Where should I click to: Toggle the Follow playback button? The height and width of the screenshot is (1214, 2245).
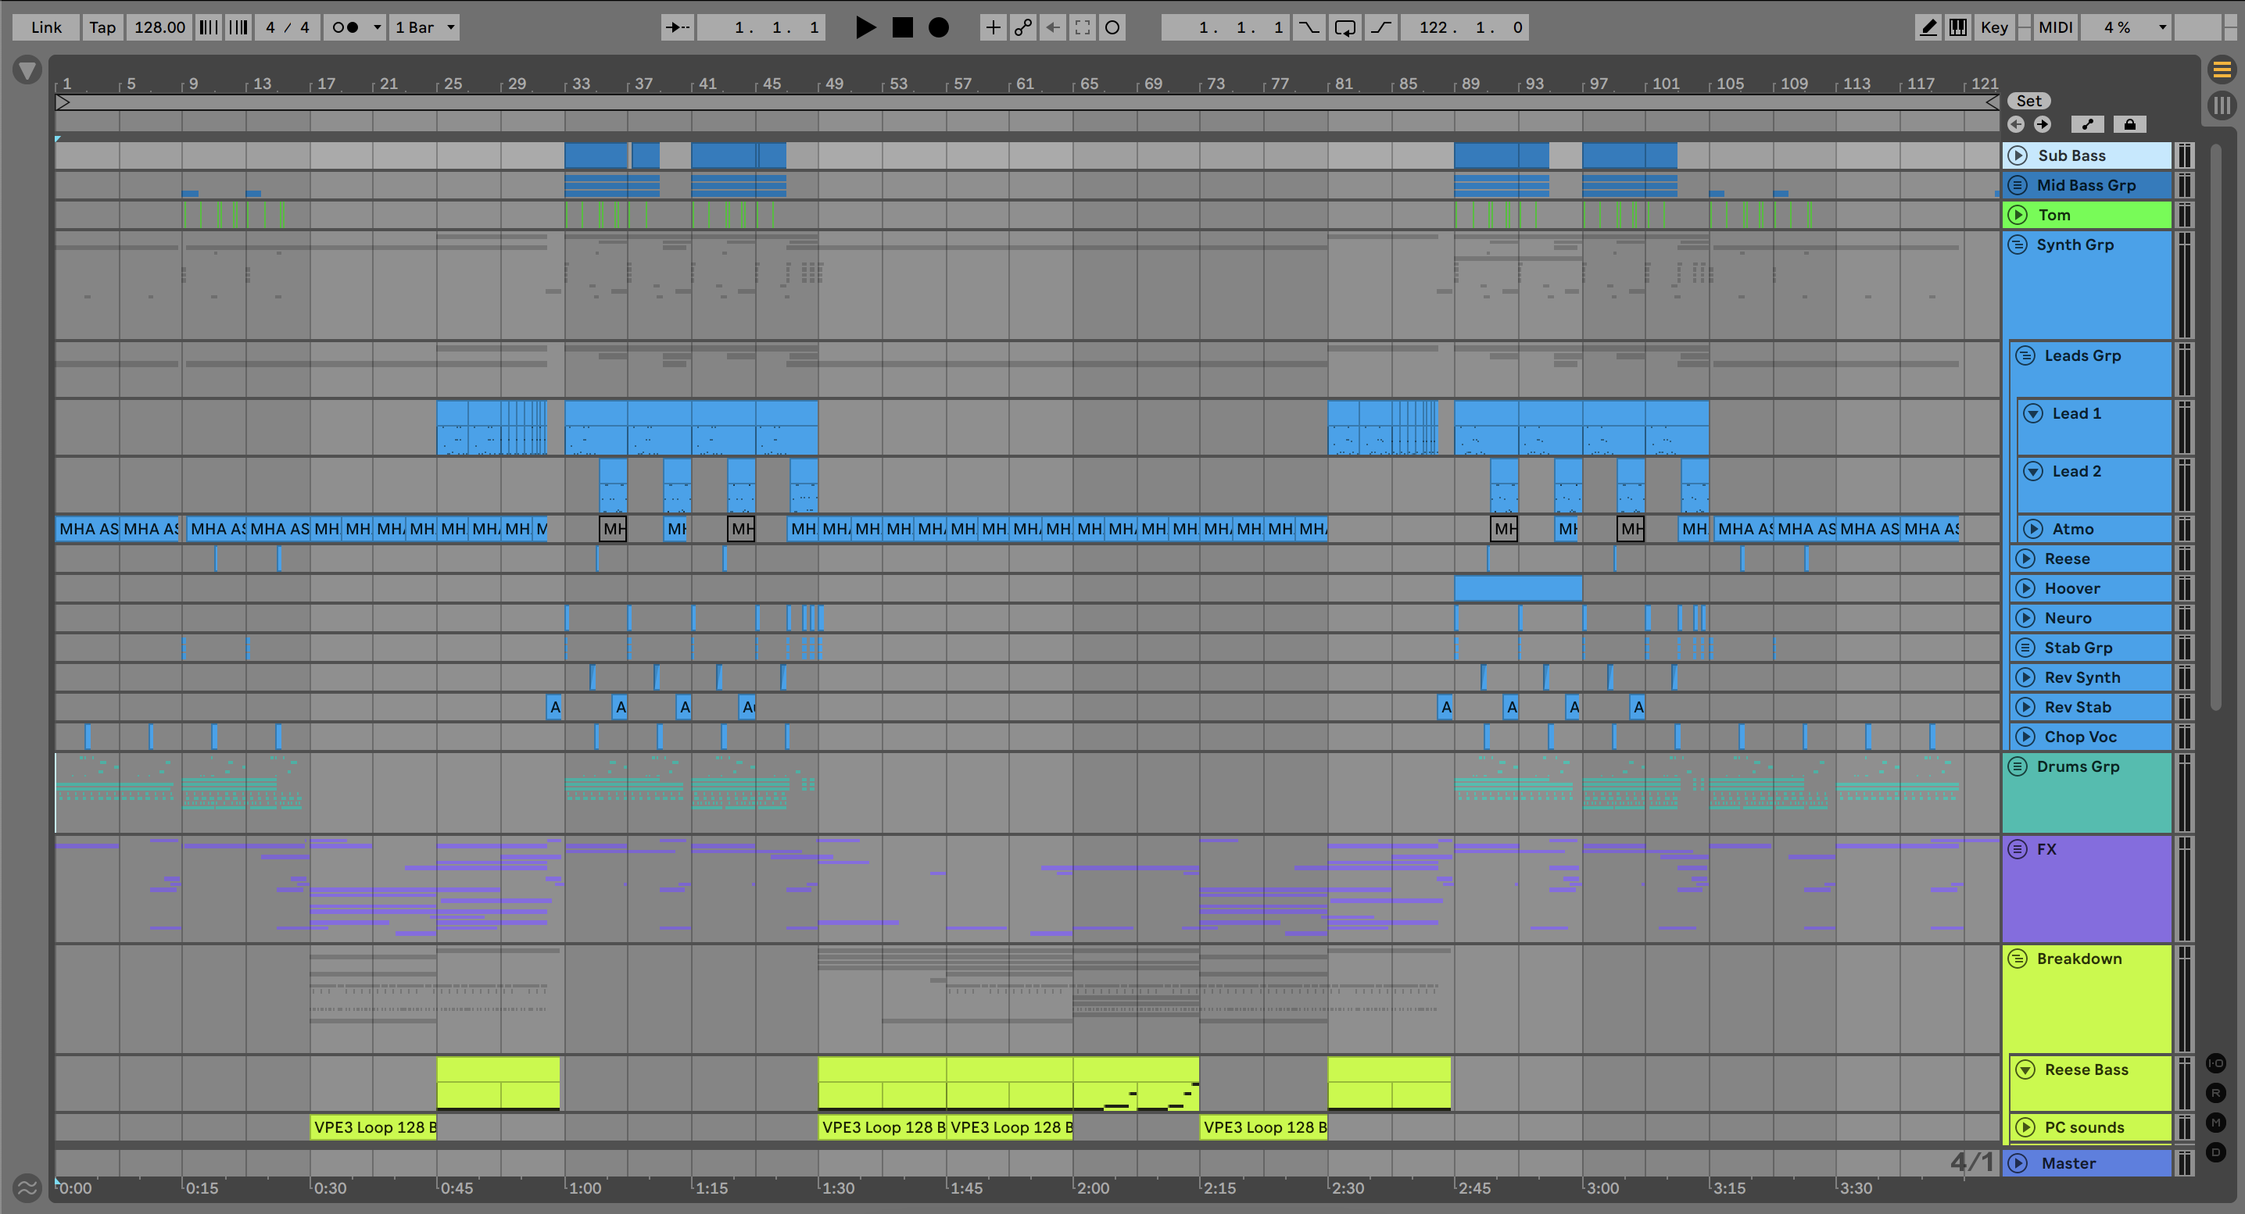point(676,28)
